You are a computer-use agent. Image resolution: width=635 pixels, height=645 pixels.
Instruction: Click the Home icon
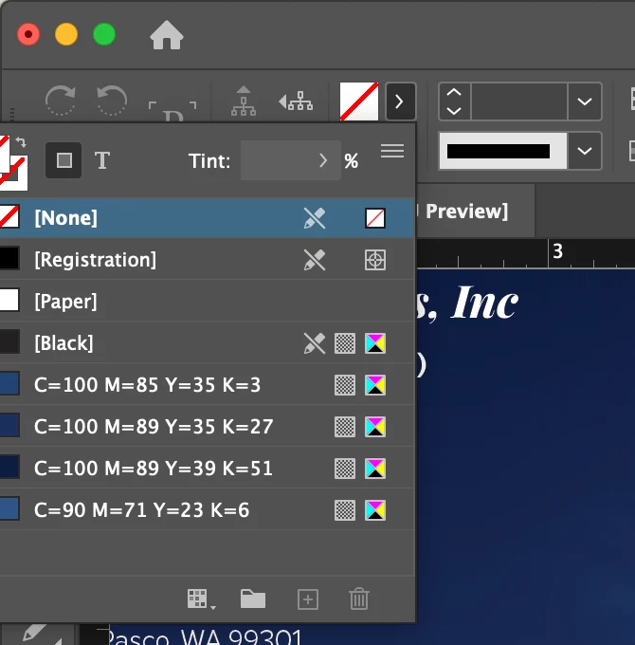point(167,35)
